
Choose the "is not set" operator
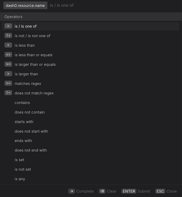pyautogui.click(x=23, y=169)
